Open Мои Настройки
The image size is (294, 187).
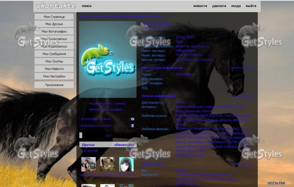54,76
